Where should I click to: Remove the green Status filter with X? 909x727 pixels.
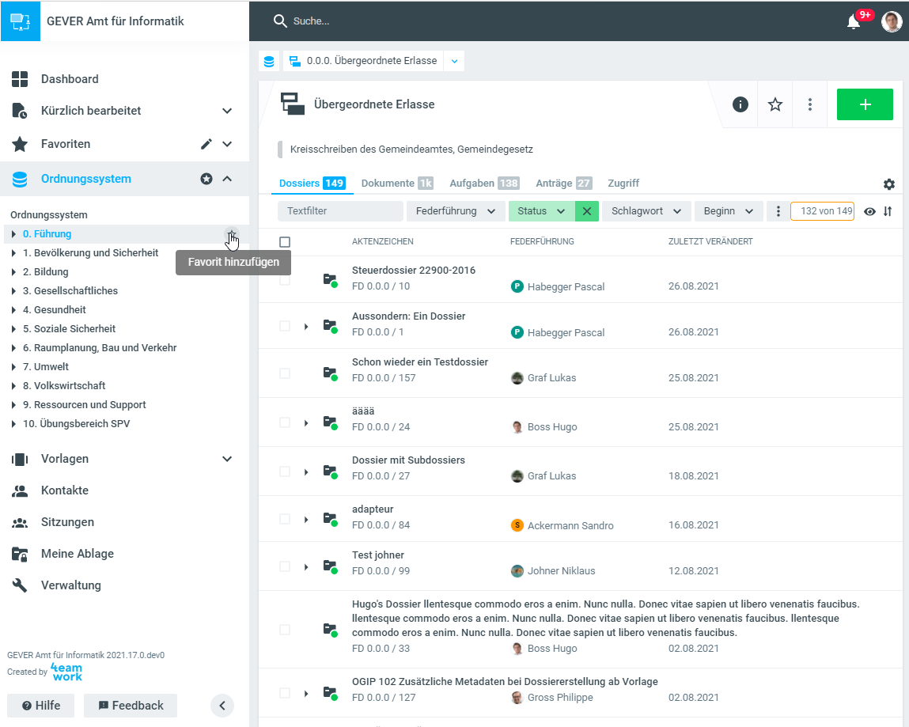point(586,211)
